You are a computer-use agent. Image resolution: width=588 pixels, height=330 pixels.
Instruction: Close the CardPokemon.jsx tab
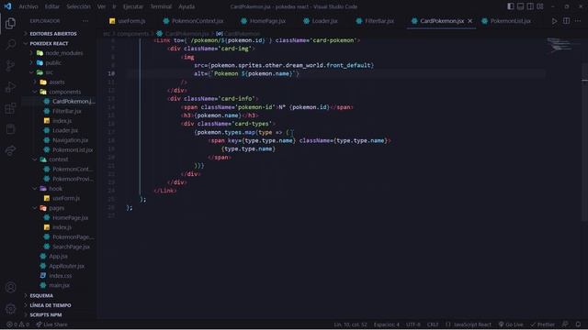(469, 21)
